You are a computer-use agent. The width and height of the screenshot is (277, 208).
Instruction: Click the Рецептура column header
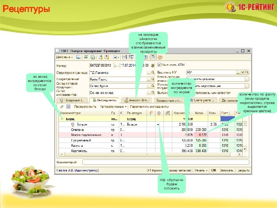(x=136, y=113)
